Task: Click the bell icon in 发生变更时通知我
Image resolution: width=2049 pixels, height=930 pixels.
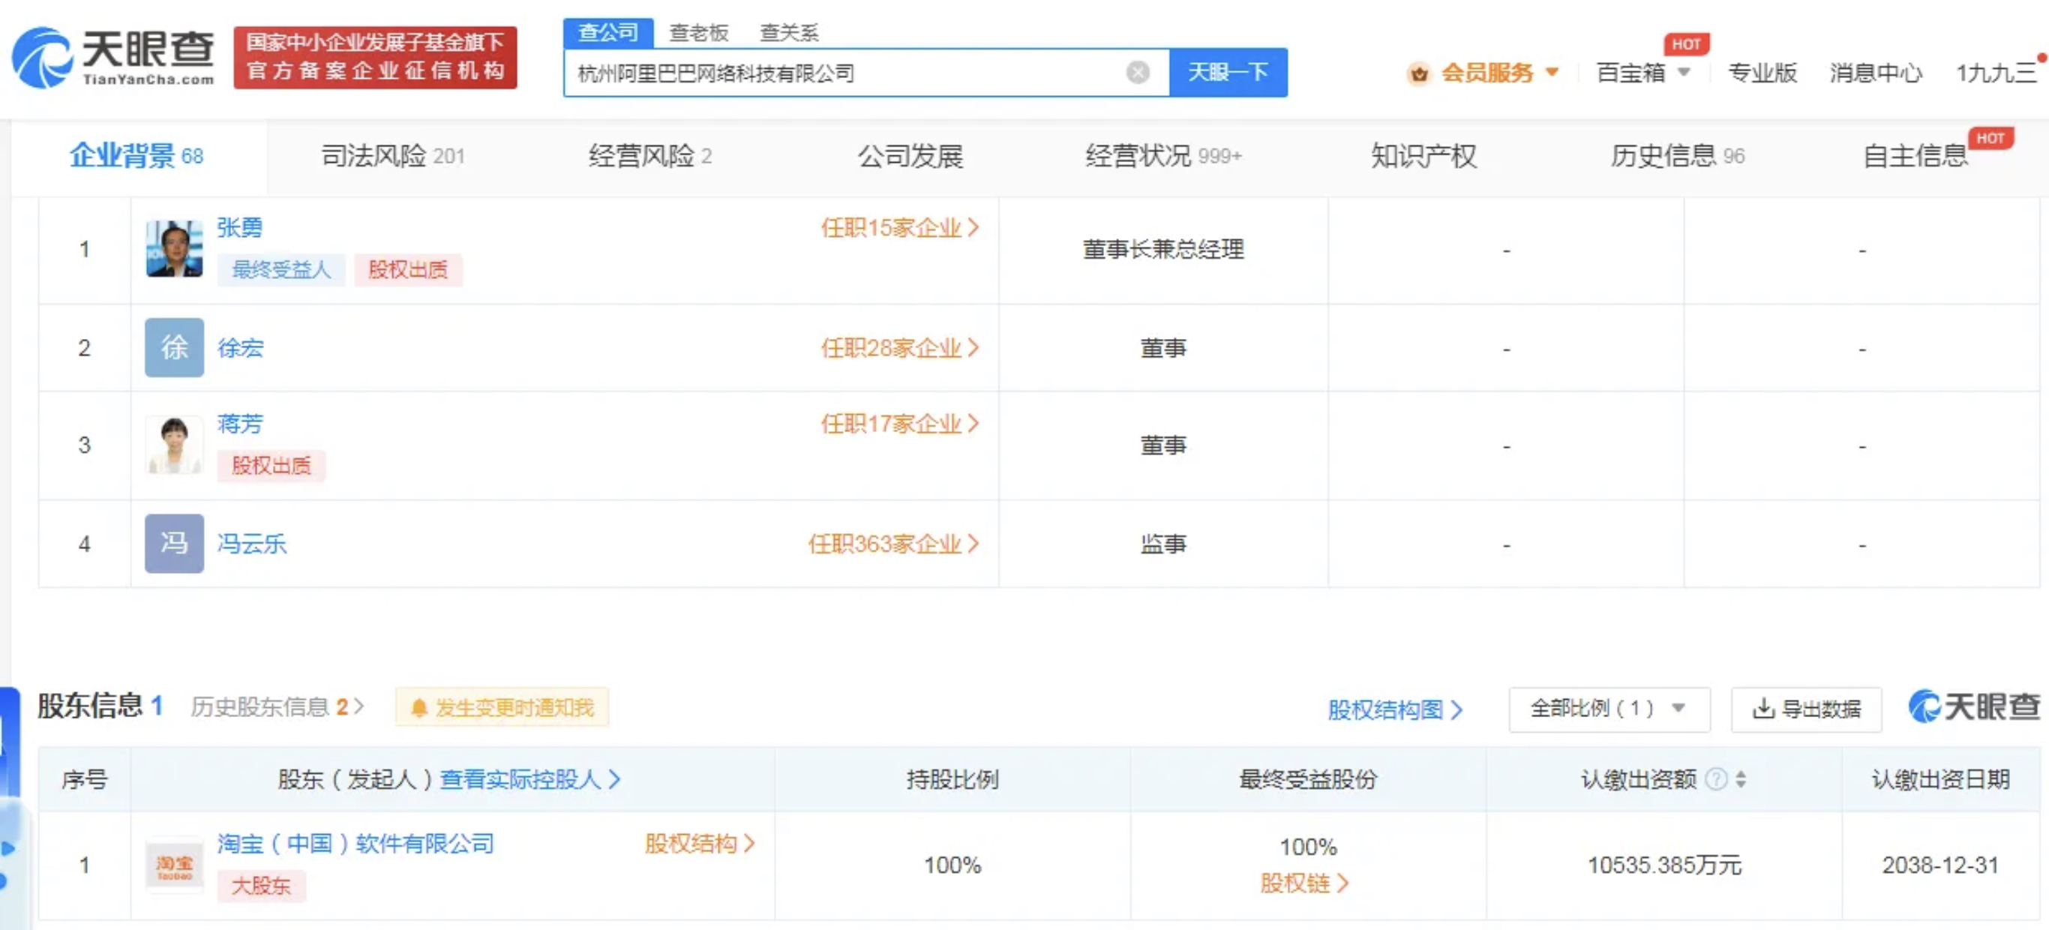Action: 419,707
